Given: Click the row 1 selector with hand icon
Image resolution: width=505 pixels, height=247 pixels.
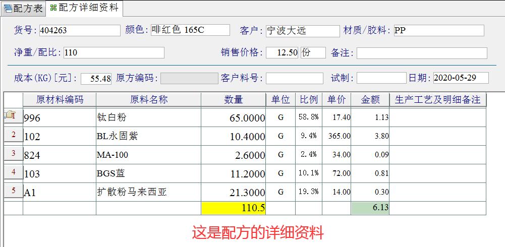Looking at the screenshot, I should (13, 115).
